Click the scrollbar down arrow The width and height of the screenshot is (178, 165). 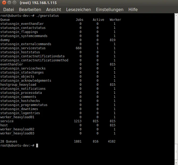[x=176, y=163]
